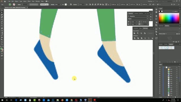The width and height of the screenshot is (181, 102).
Task: Open the Object menu
Action: tap(16, 1)
